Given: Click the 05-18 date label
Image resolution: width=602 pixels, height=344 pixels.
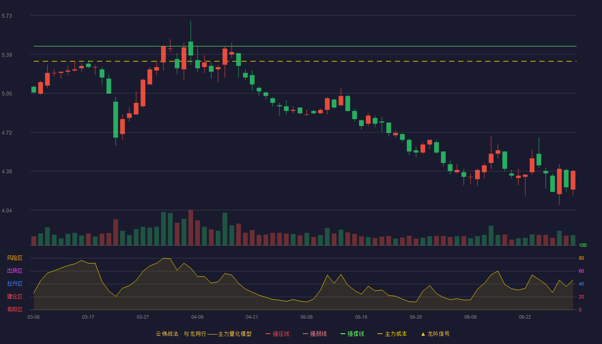Looking at the screenshot, I should (361, 317).
